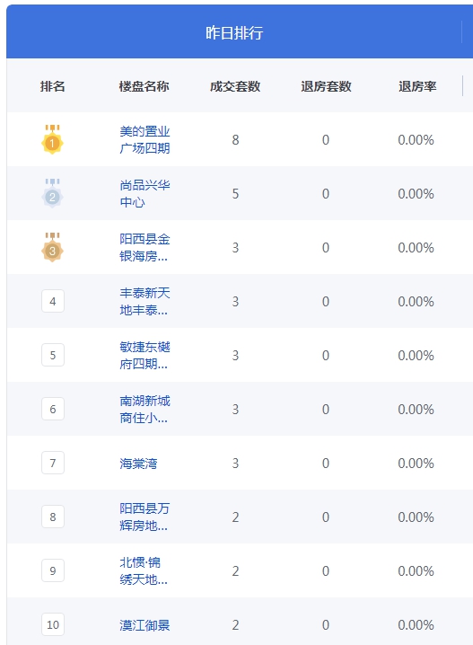Click the bronze third-place medal icon
Viewport: 473px width, 645px height.
[x=53, y=247]
